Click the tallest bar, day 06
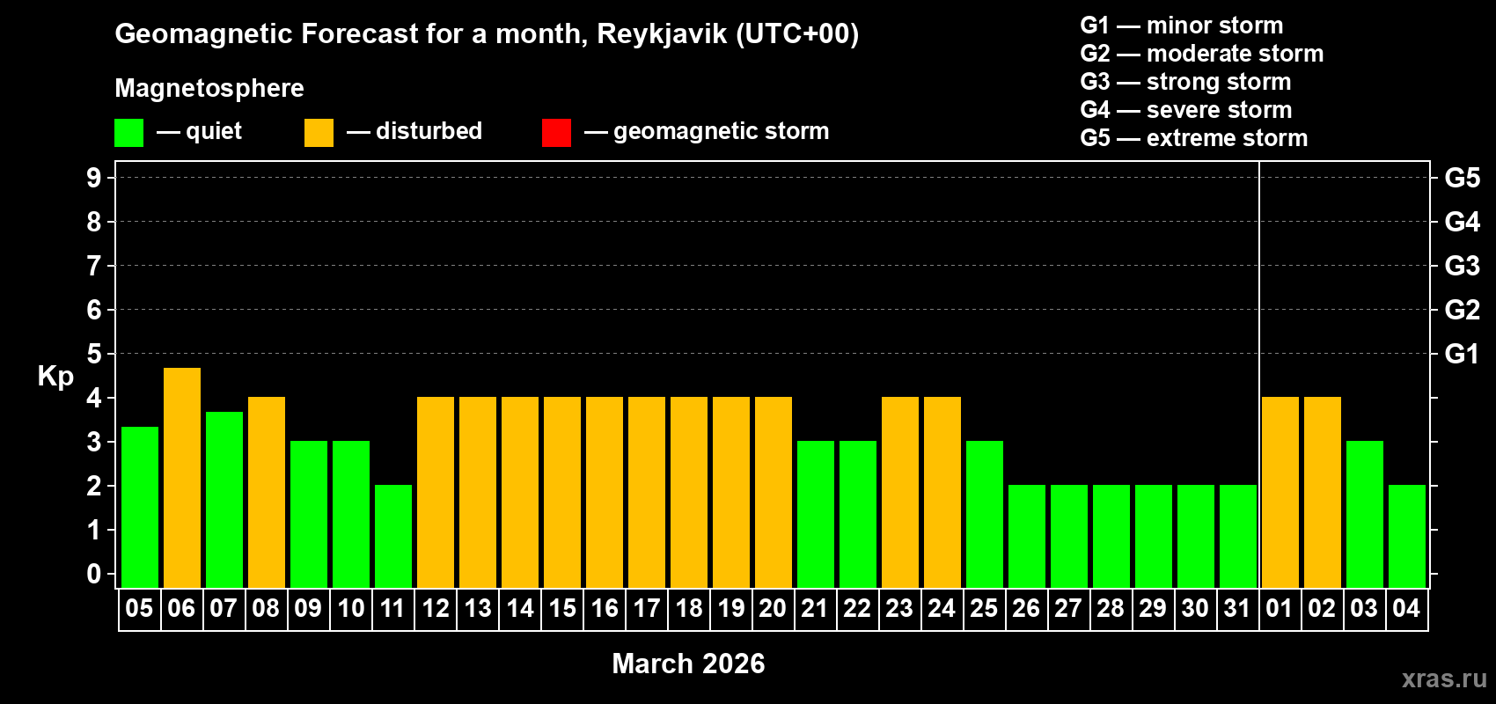The height and width of the screenshot is (704, 1496). [x=182, y=478]
